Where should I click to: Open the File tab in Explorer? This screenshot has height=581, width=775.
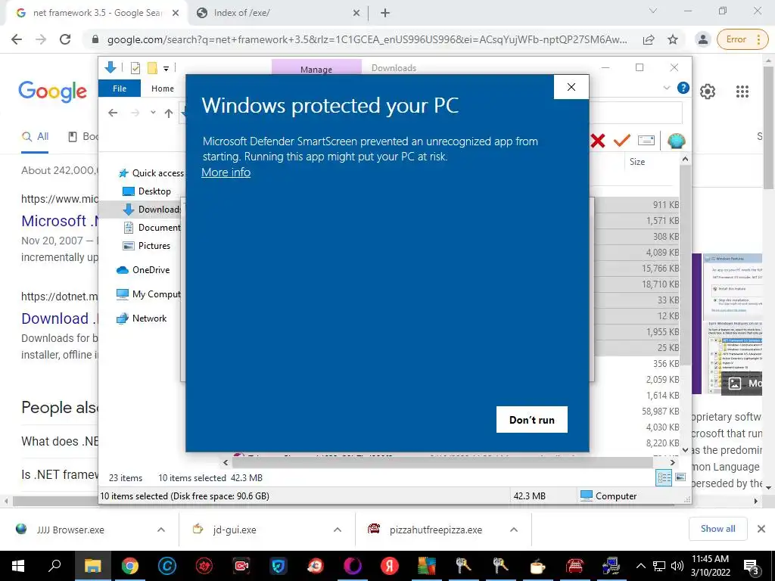[120, 89]
